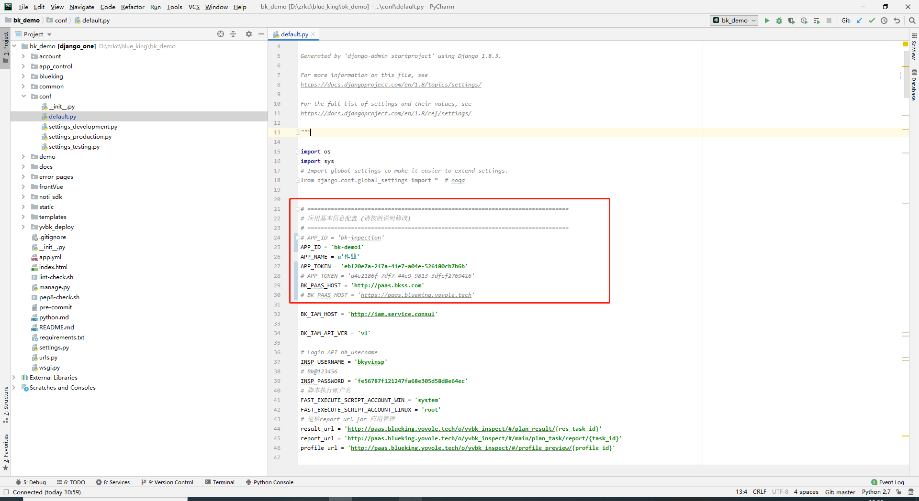919x501 pixels.
Task: Open the VCS menu
Action: click(194, 7)
